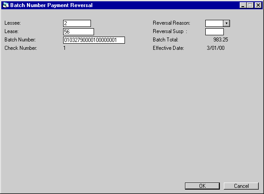264x194 pixels.
Task: Click the Reversal Reason label
Action: click(171, 23)
